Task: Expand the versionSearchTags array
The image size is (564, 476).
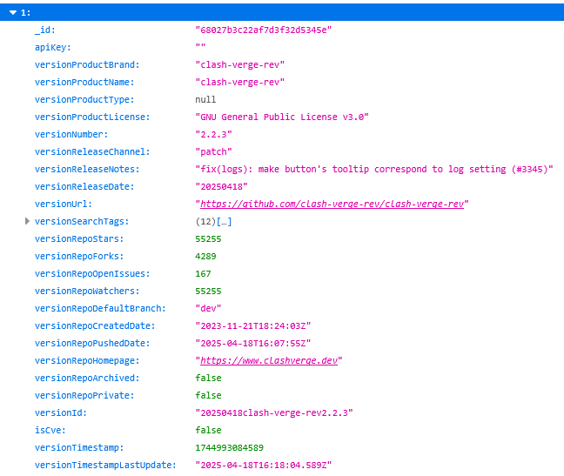Action: (x=27, y=221)
